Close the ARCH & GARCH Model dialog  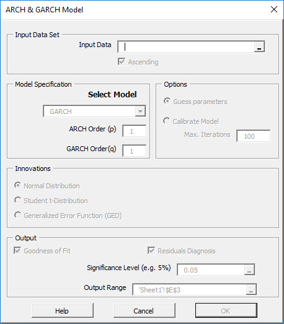274,9
